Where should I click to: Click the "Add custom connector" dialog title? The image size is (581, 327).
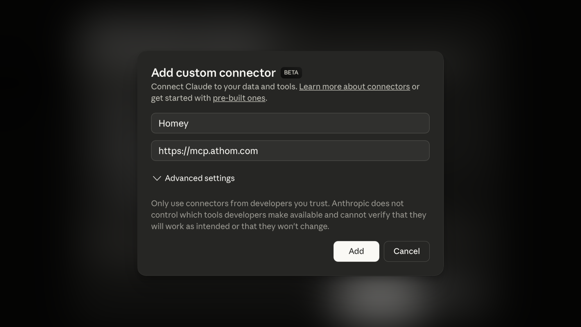[x=213, y=73]
